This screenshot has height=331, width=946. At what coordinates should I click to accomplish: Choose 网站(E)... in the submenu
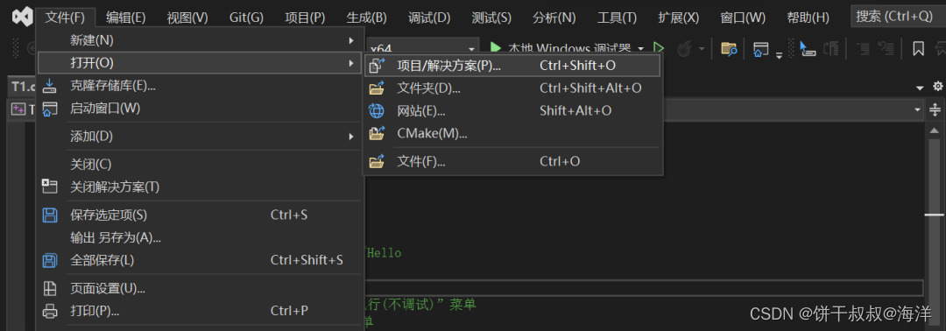512,111
